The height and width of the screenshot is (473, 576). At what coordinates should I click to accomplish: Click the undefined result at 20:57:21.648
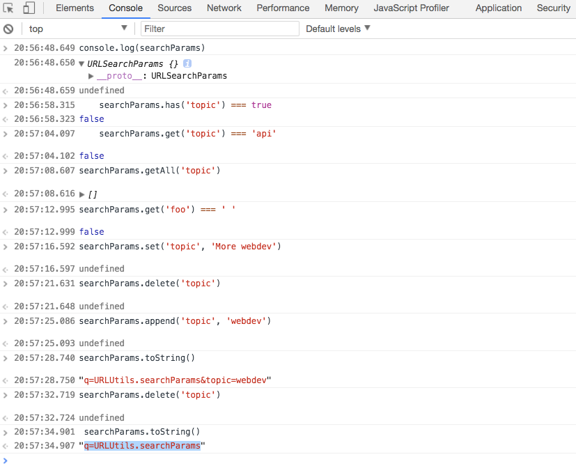pos(102,306)
